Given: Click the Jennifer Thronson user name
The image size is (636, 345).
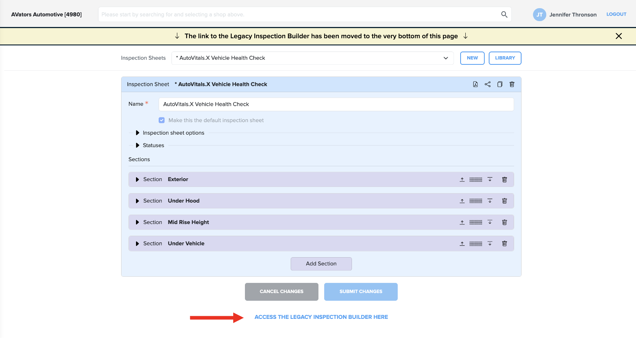Looking at the screenshot, I should [573, 15].
